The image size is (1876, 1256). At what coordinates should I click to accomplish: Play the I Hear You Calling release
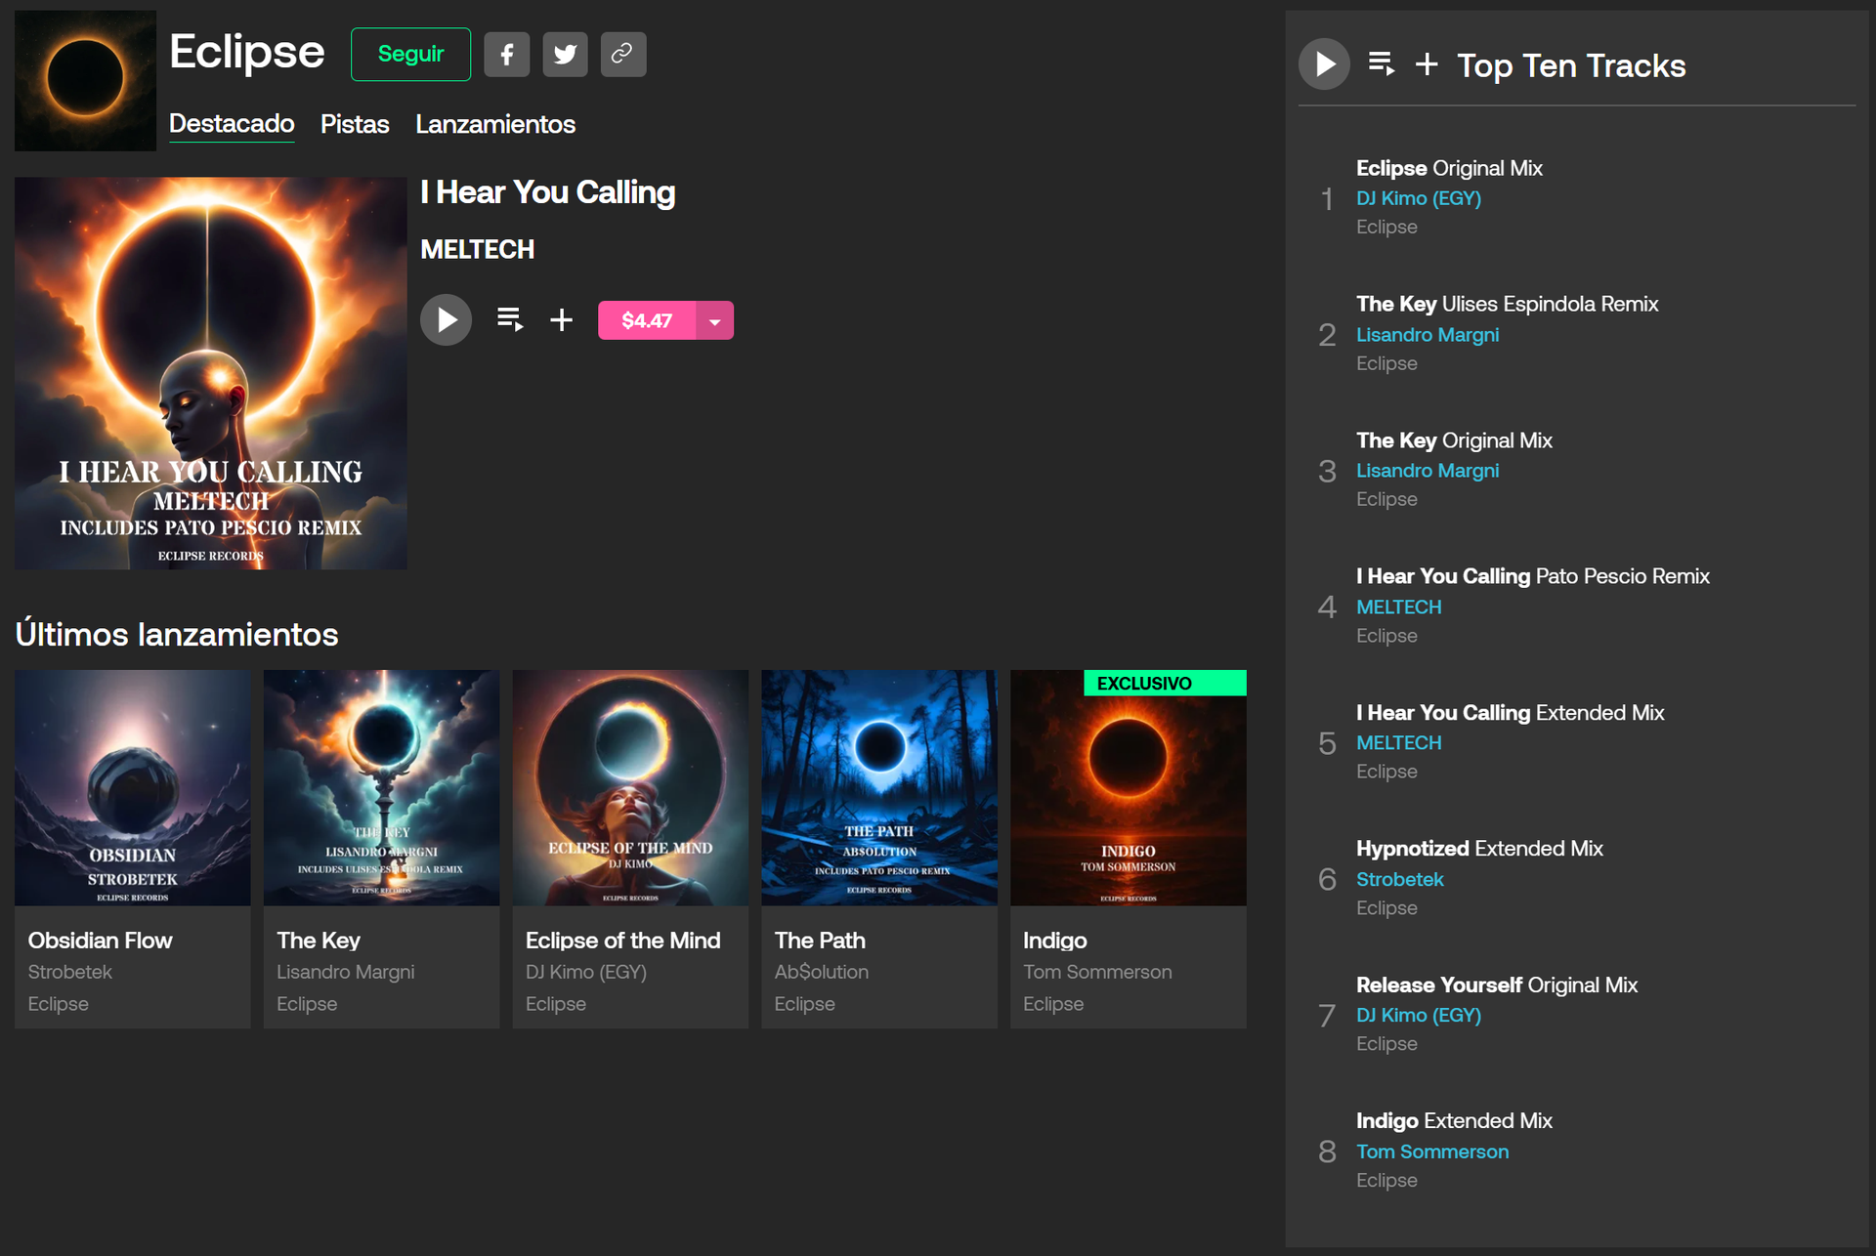point(446,320)
